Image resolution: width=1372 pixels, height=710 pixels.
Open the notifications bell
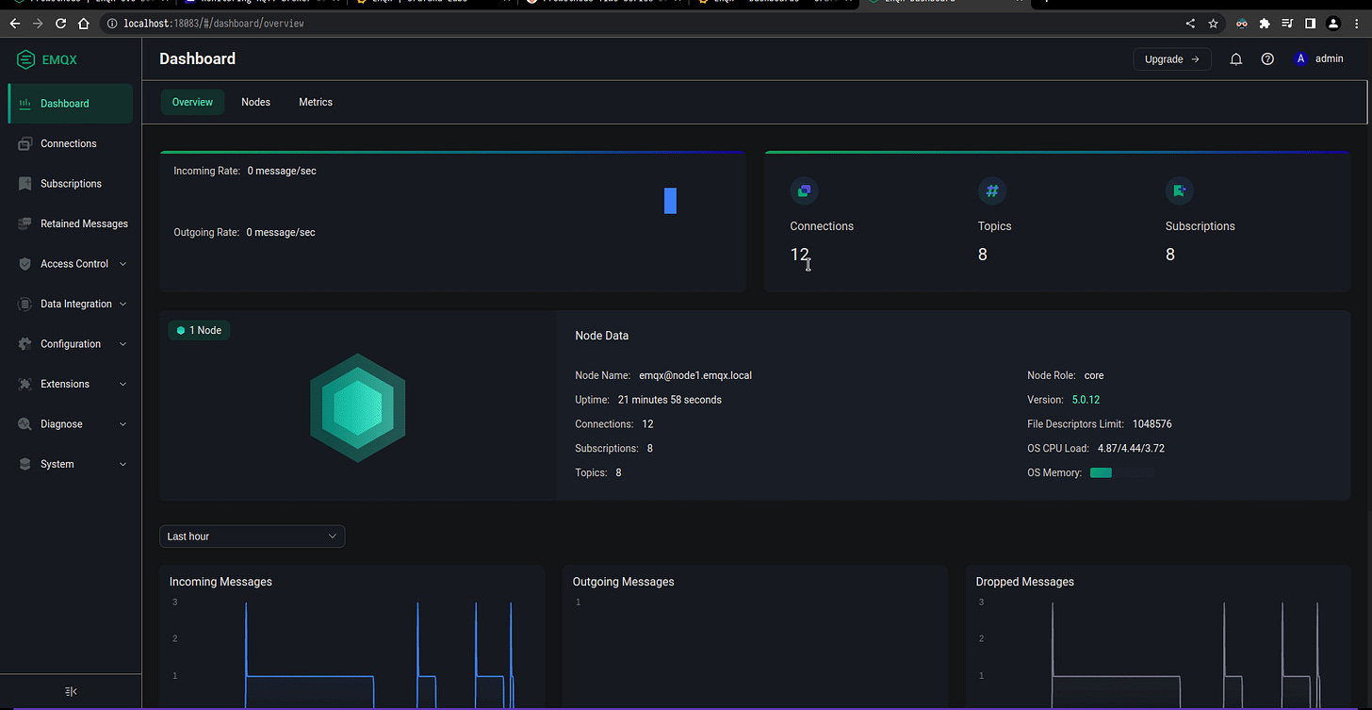click(x=1236, y=58)
